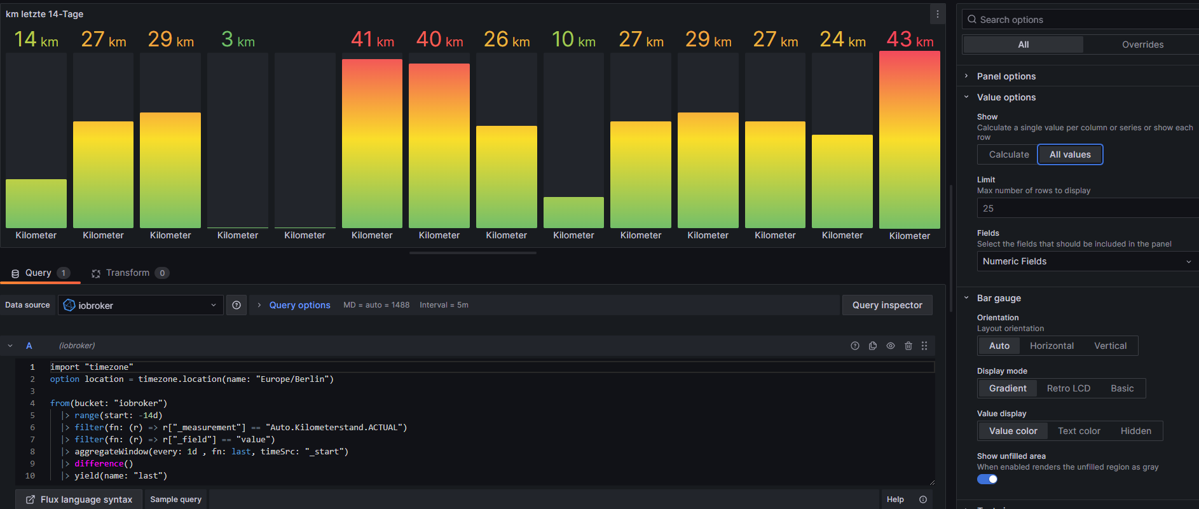1199x509 pixels.
Task: Click the MD = auto = 1488 text
Action: coord(376,305)
